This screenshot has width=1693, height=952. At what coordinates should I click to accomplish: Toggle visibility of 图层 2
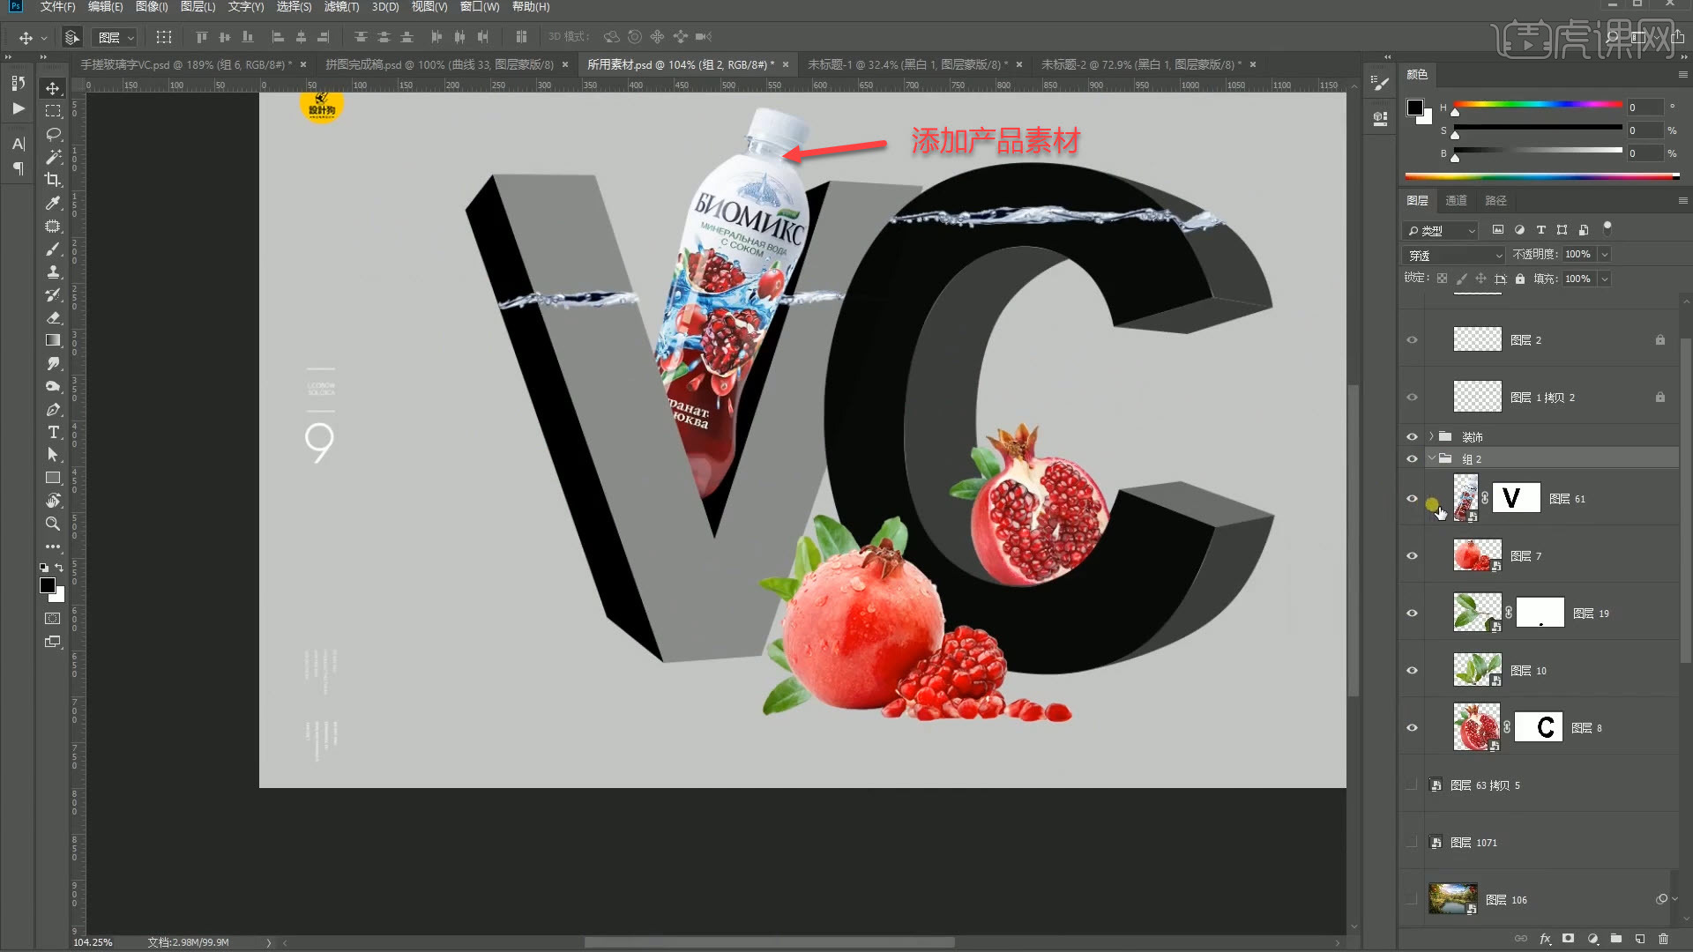(1412, 340)
